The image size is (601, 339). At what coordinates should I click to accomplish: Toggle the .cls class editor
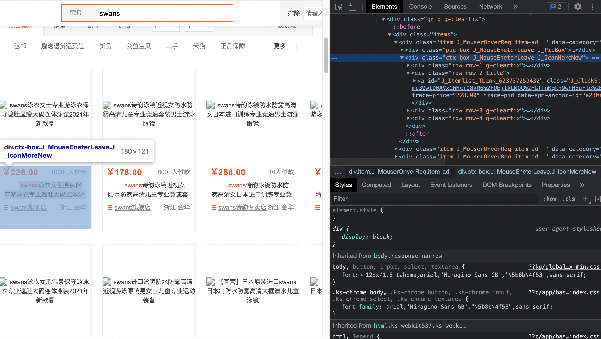[569, 199]
